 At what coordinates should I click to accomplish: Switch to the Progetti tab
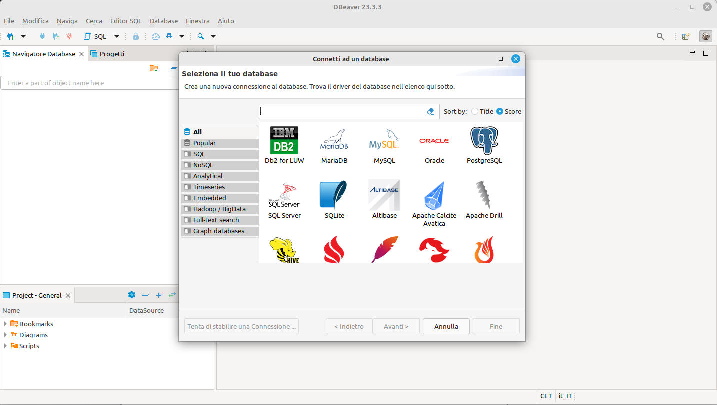click(108, 54)
